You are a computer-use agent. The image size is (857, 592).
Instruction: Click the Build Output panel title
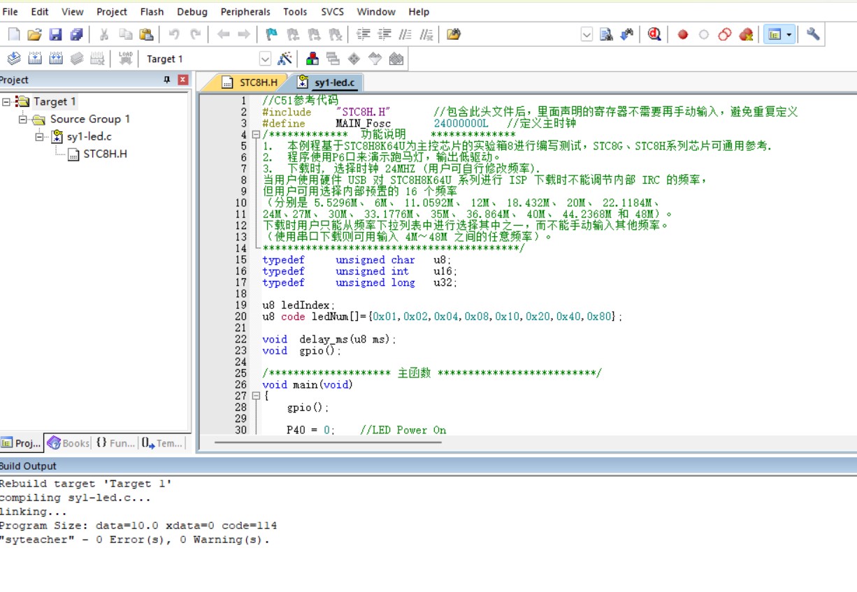(28, 466)
